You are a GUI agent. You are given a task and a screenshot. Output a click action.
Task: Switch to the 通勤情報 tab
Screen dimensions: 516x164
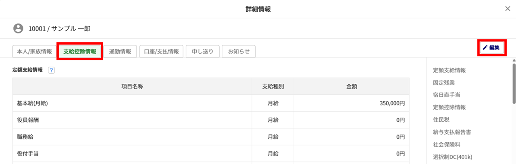pos(120,52)
